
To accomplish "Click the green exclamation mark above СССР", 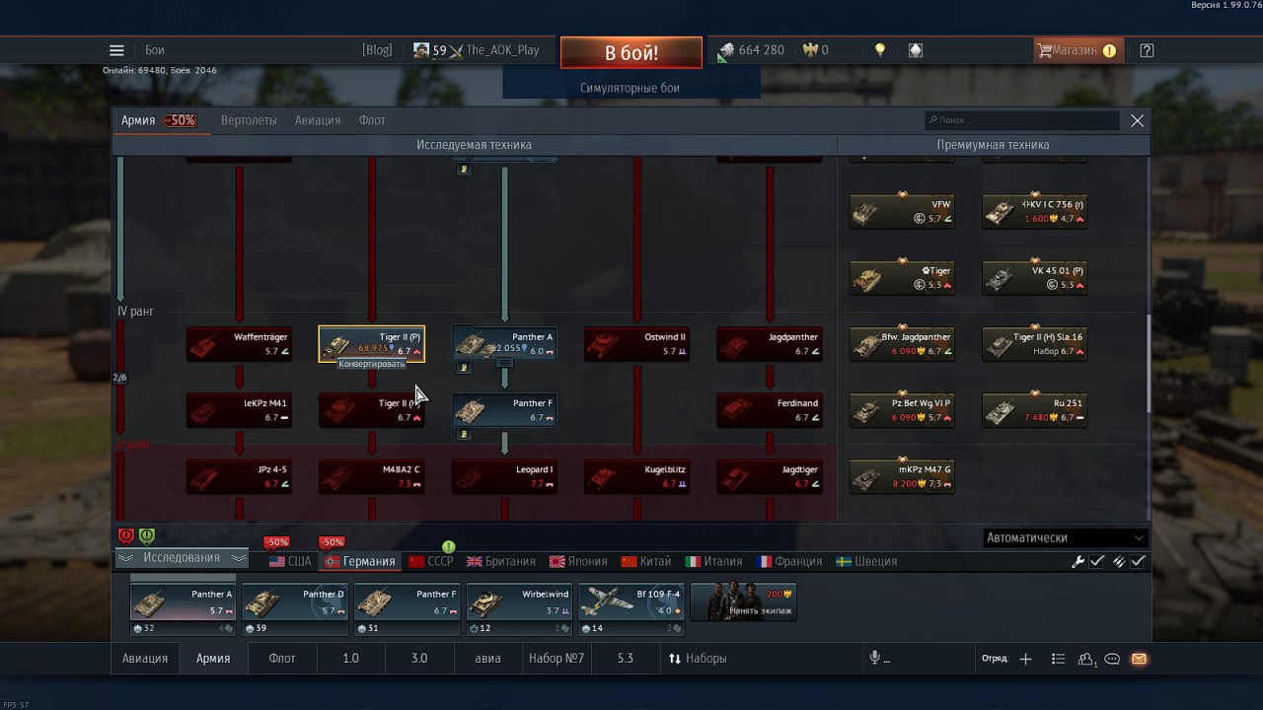I will [449, 546].
